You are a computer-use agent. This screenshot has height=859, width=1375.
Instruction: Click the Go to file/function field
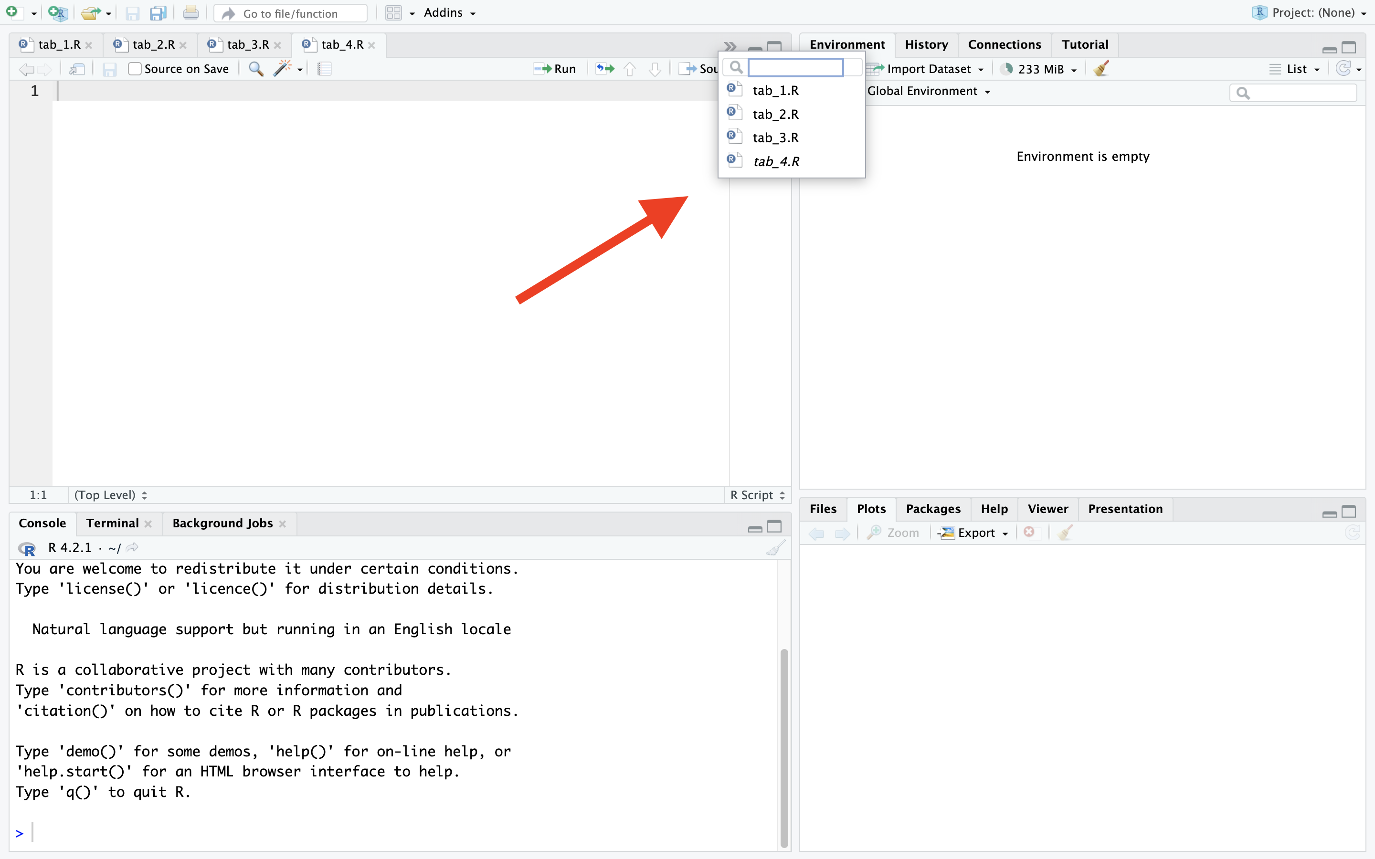291,13
